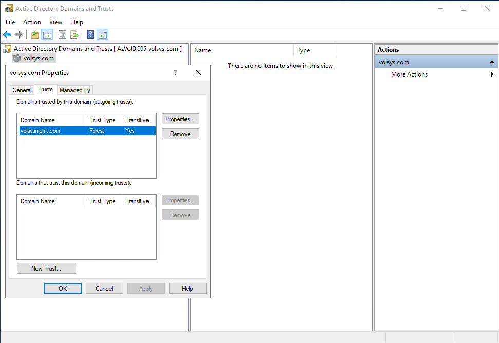Open the View menu
499x343 pixels.
(56, 22)
